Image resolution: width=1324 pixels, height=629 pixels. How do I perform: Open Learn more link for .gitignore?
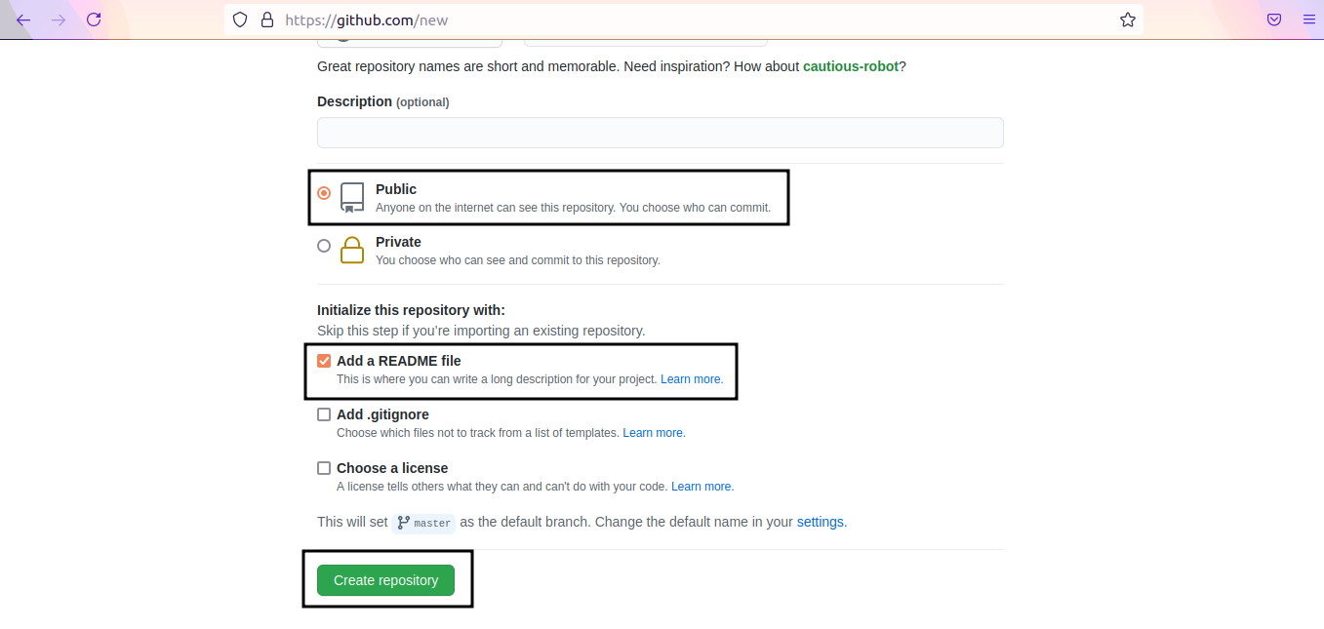[654, 433]
